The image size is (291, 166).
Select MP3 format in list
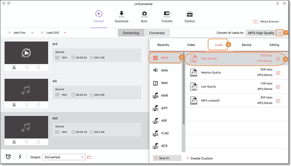click(x=166, y=58)
